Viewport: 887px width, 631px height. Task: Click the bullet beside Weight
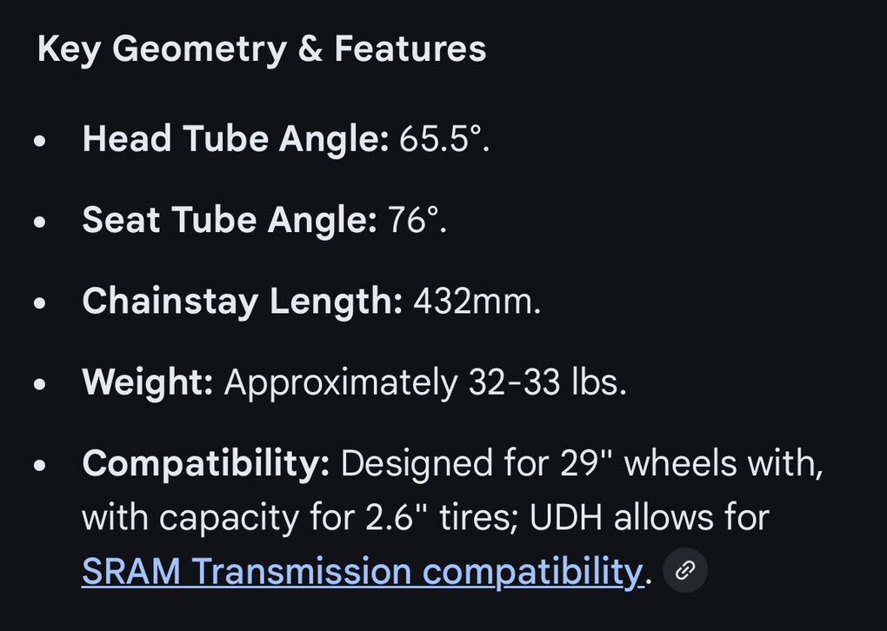coord(40,383)
